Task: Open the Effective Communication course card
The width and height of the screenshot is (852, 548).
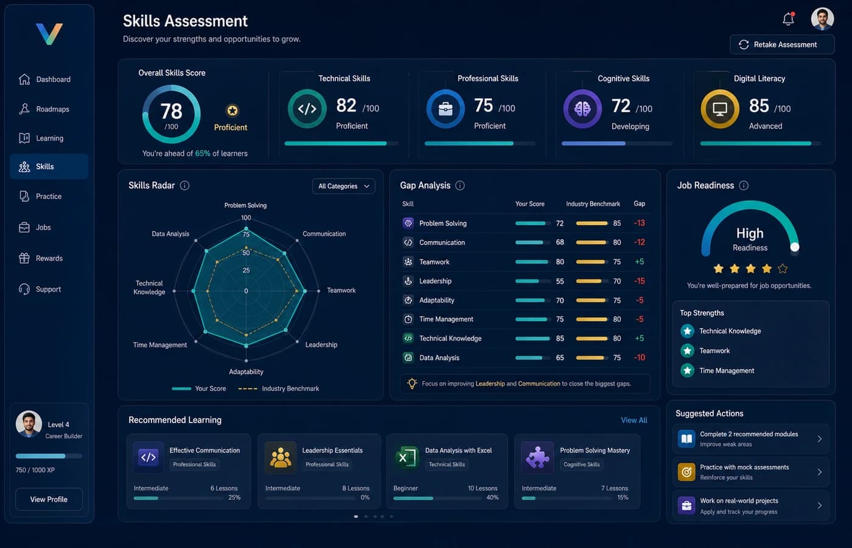Action: point(189,471)
